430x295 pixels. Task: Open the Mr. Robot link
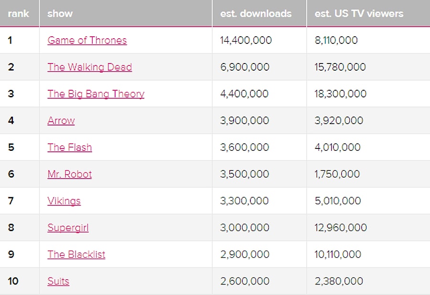[70, 174]
